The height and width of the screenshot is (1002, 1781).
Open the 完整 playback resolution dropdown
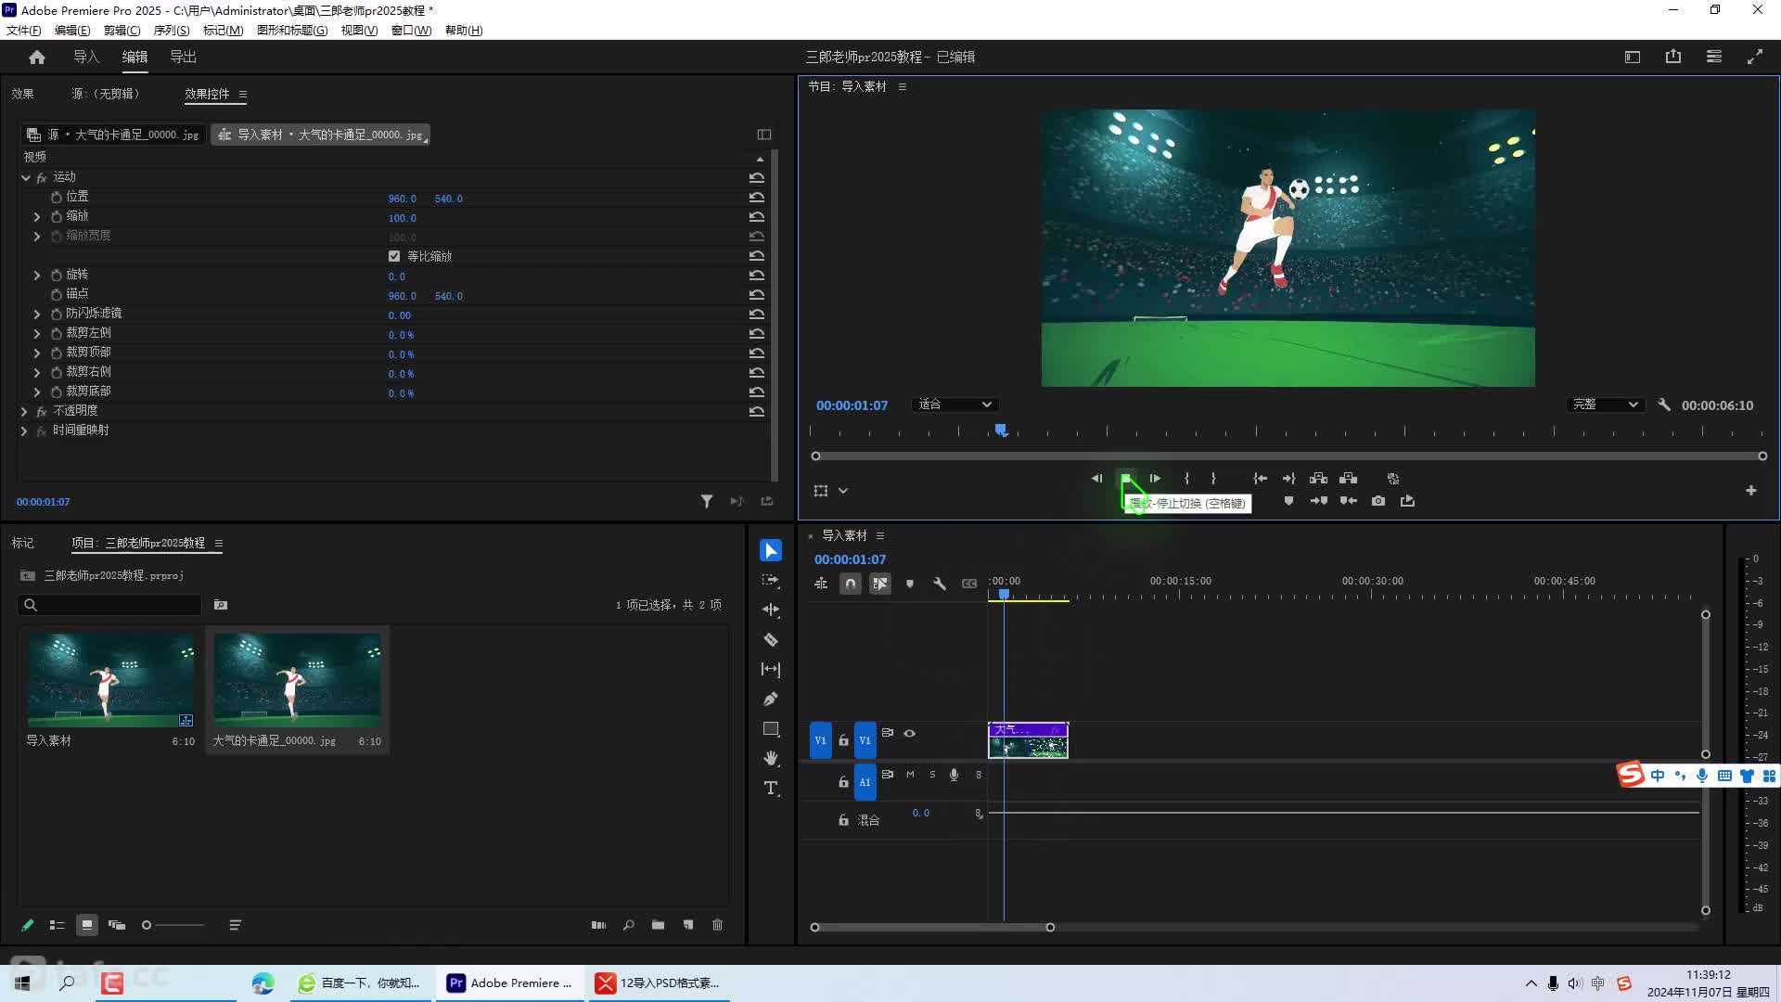point(1605,405)
